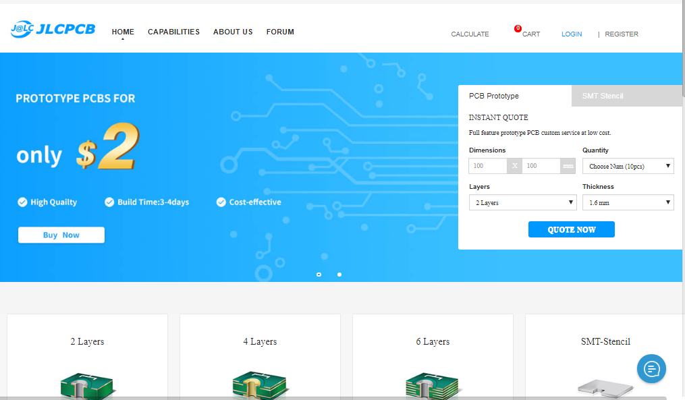The height and width of the screenshot is (400, 685).
Task: Click the 4 Layers card title
Action: (x=260, y=341)
